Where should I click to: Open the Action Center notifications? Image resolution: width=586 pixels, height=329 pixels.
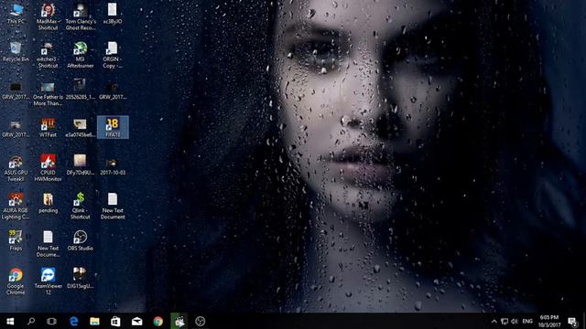pos(572,321)
